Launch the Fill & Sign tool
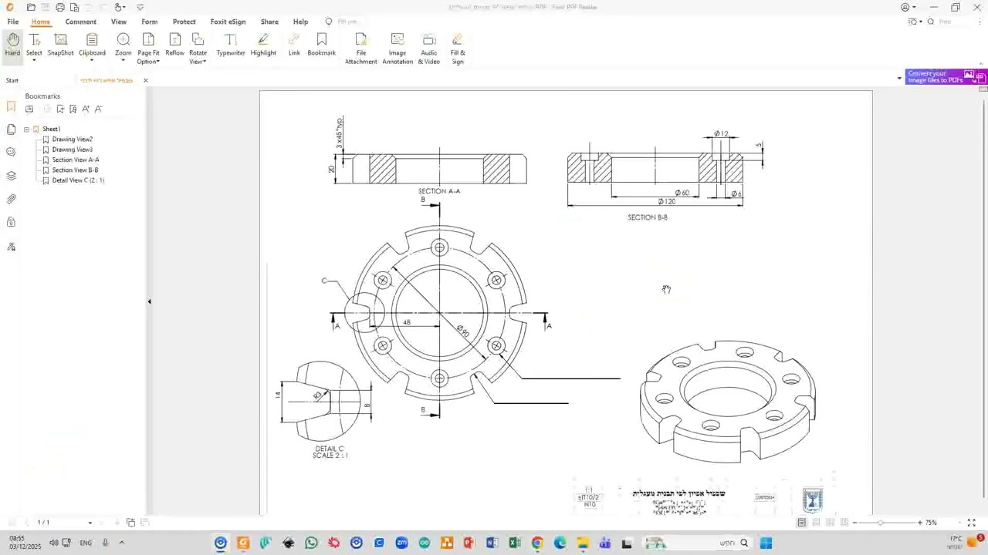The width and height of the screenshot is (988, 555). [x=458, y=49]
